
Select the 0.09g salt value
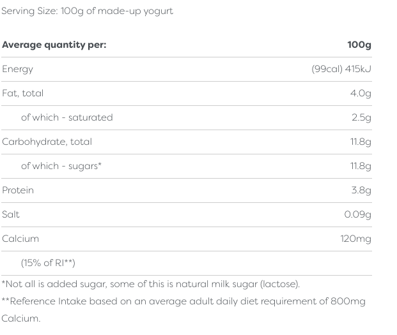click(357, 214)
